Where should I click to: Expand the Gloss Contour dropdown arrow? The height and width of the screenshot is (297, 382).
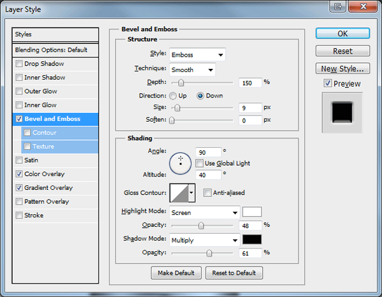point(192,193)
